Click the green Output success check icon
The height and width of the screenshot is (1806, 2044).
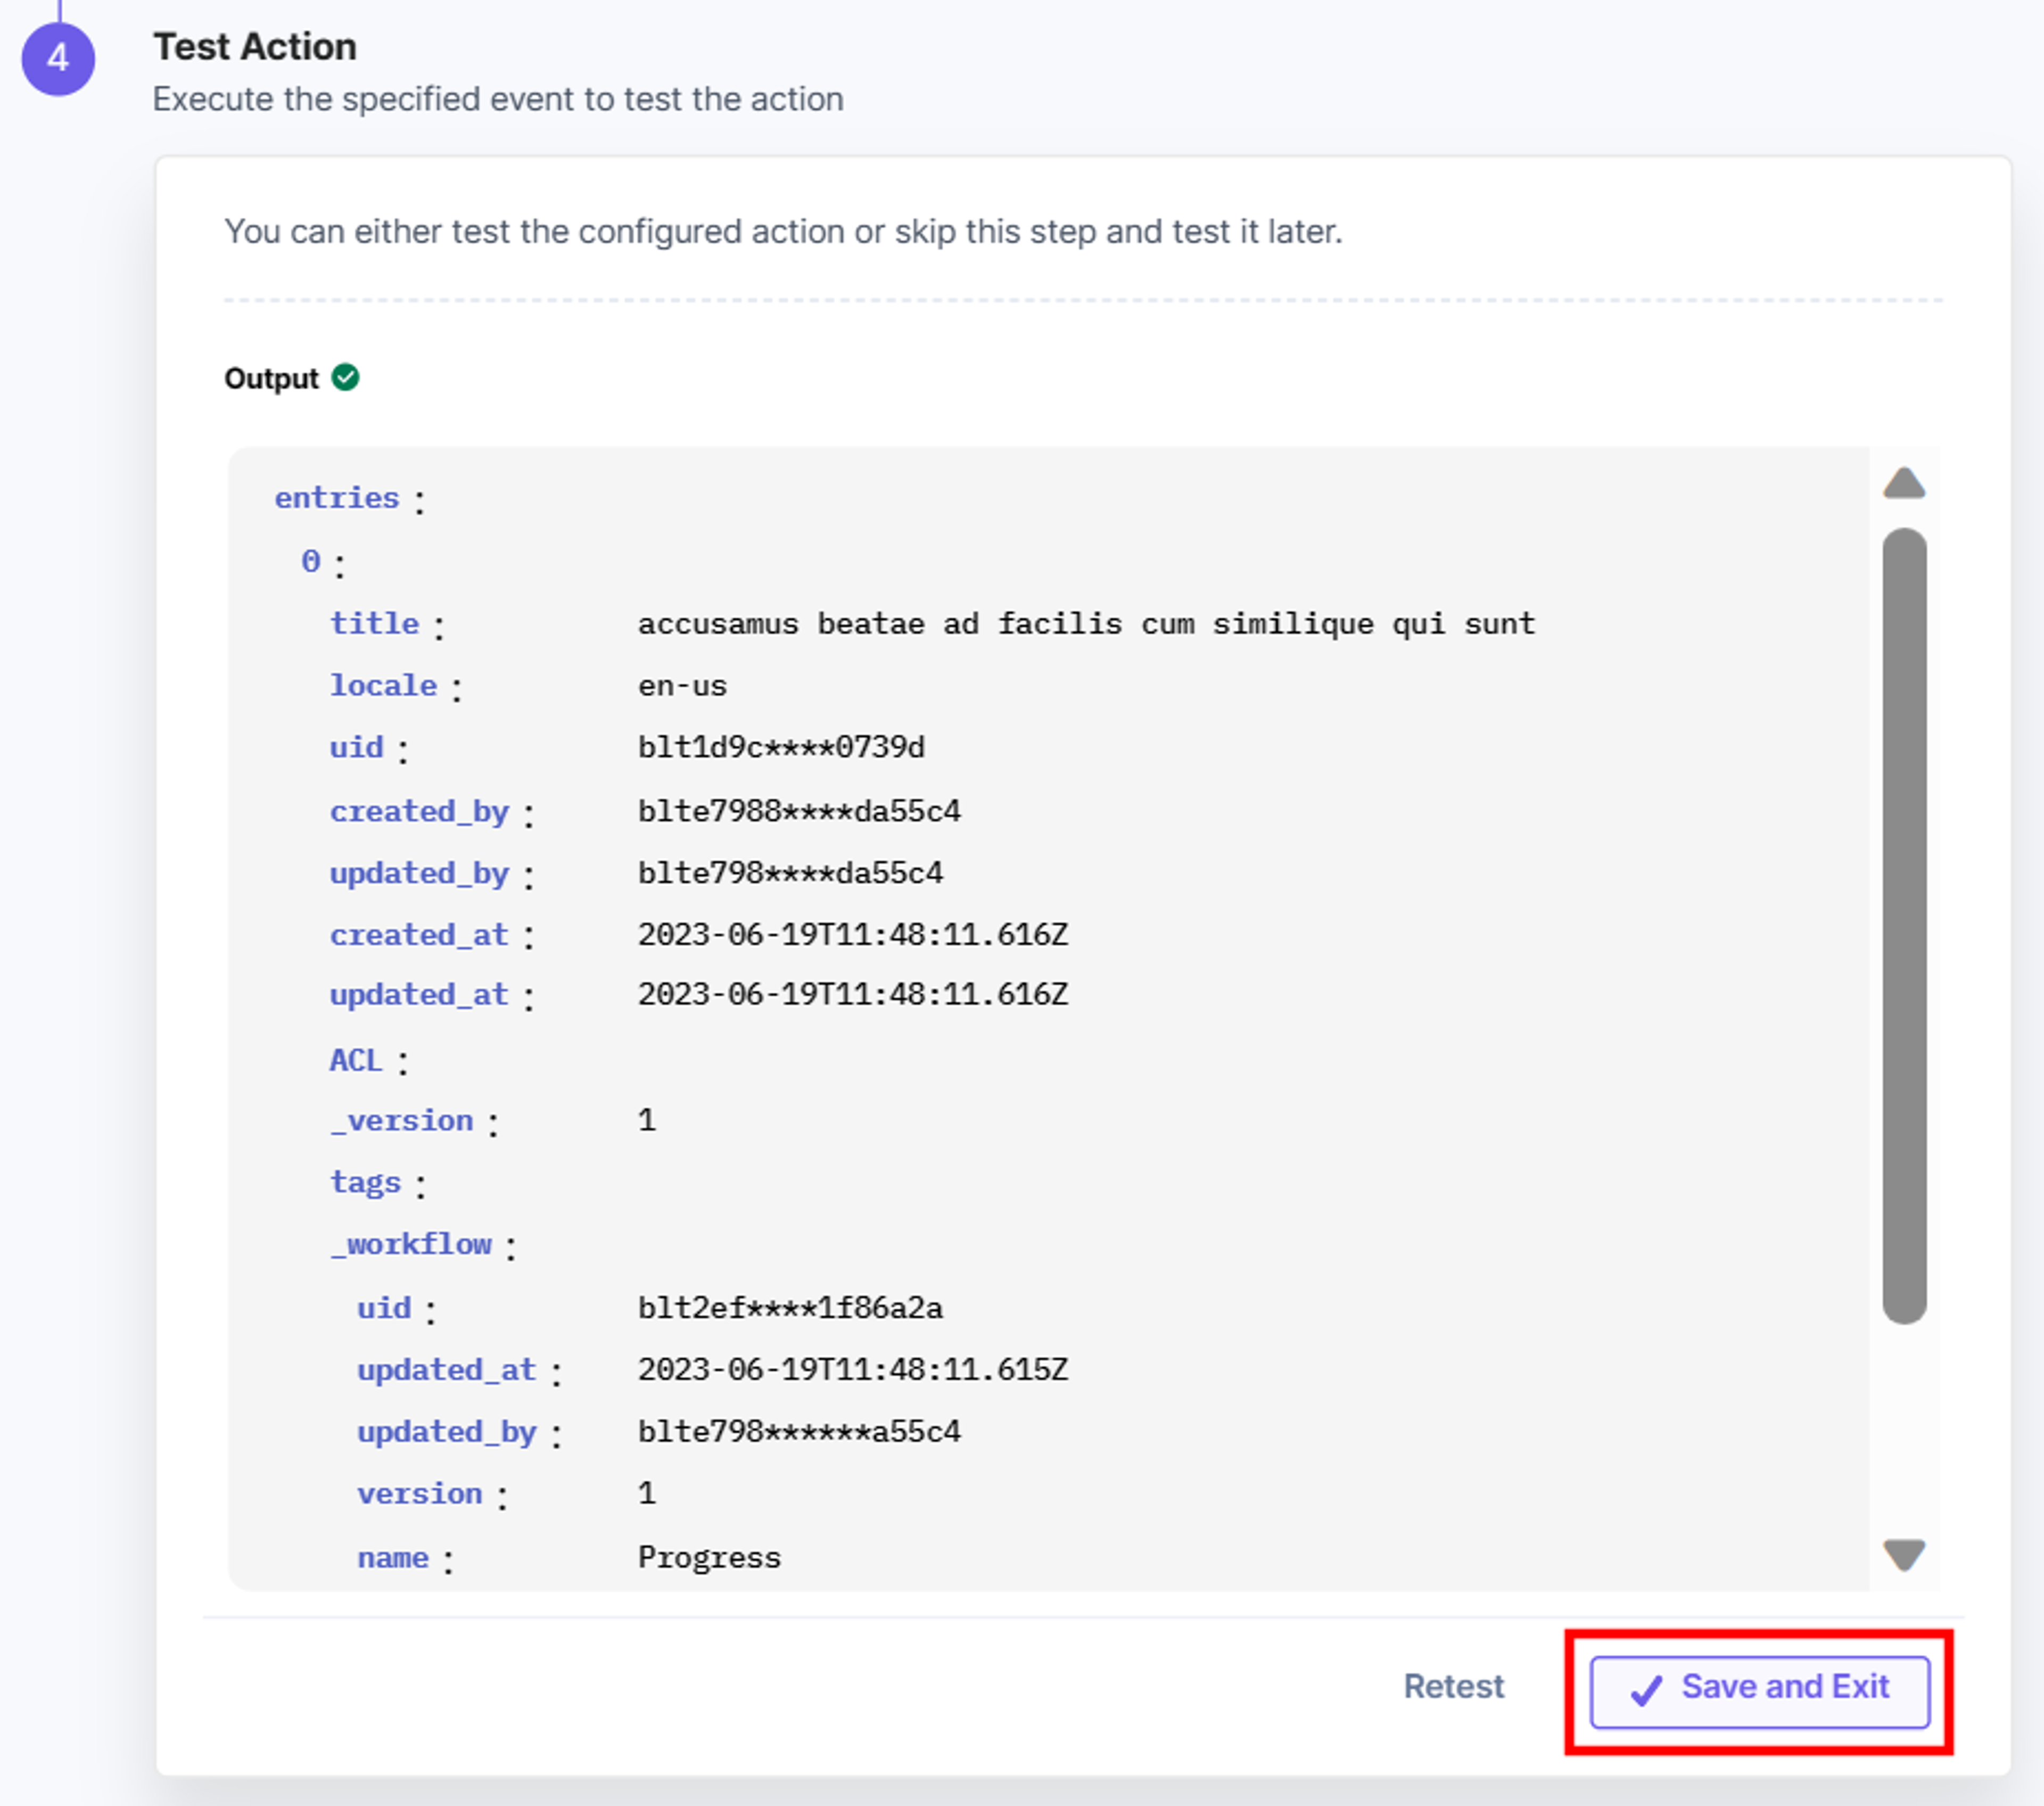tap(345, 378)
